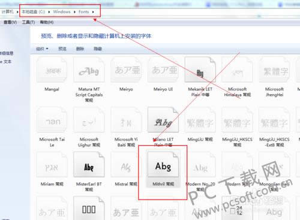This screenshot has width=300, height=220.
Task: Select the Mithril font icon
Action: (163, 164)
